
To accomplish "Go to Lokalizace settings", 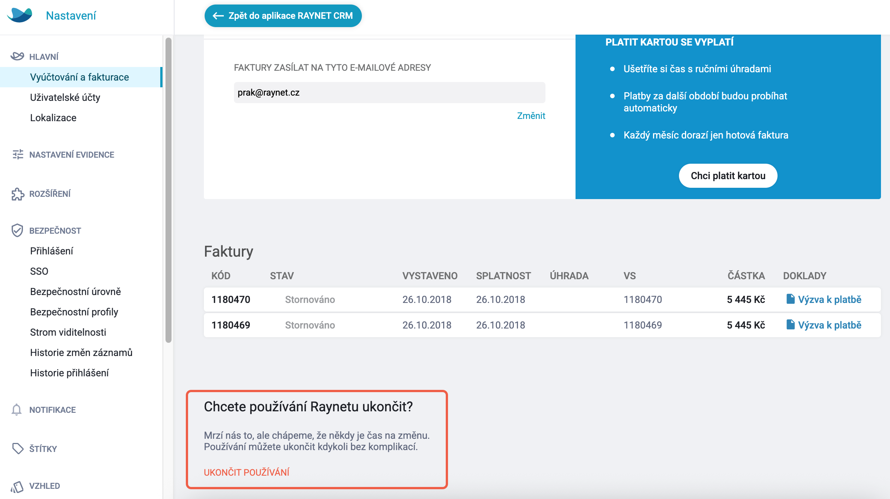I will pyautogui.click(x=53, y=118).
